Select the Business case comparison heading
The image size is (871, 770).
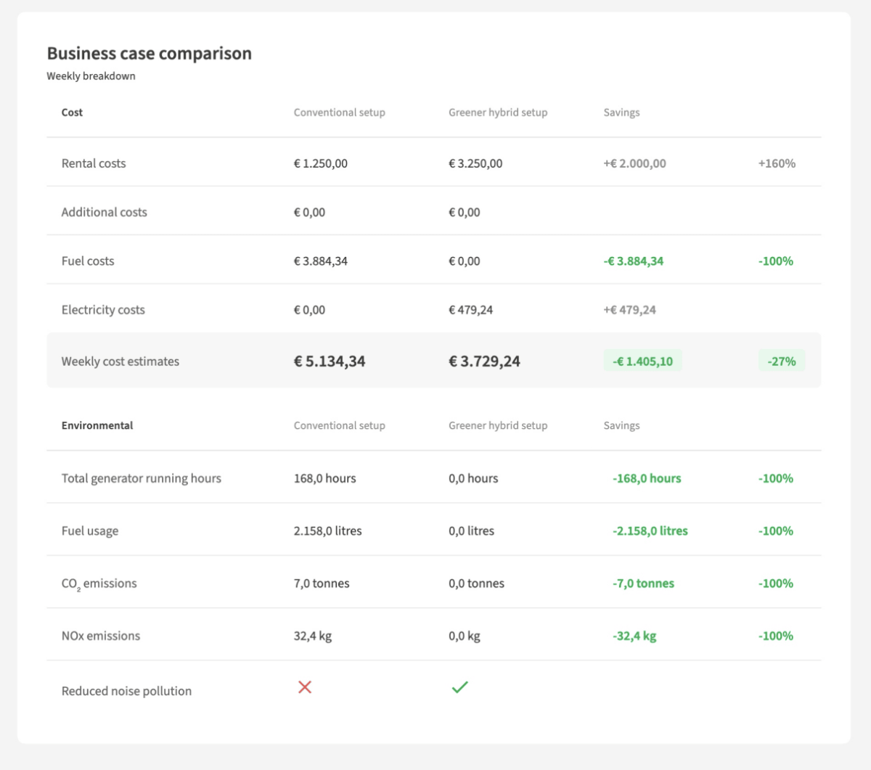click(149, 54)
